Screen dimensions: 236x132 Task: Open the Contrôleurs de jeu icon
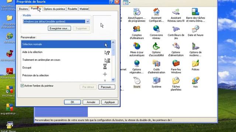pyautogui.click(x=176, y=32)
